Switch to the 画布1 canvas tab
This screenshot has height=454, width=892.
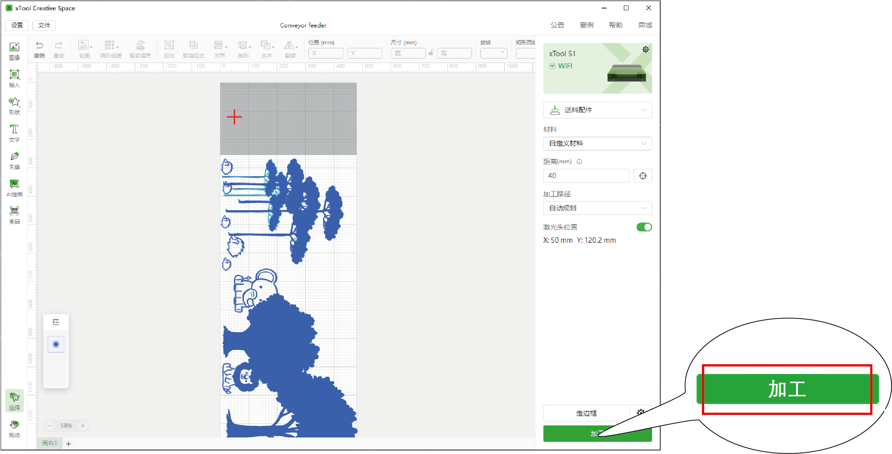[50, 443]
